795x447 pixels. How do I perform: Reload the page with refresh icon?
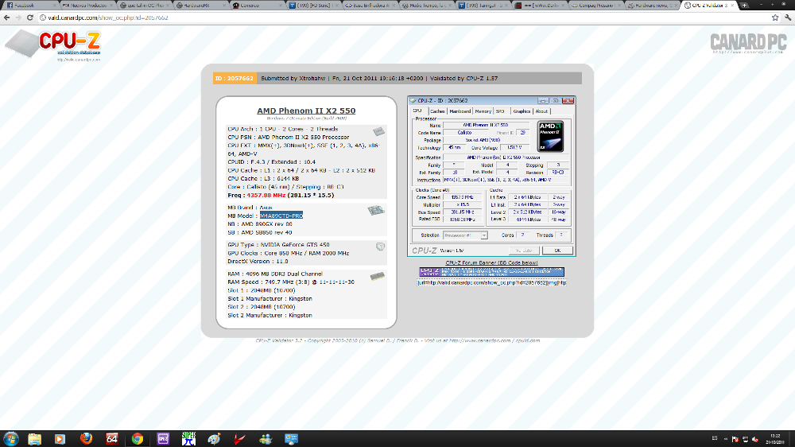(x=30, y=17)
